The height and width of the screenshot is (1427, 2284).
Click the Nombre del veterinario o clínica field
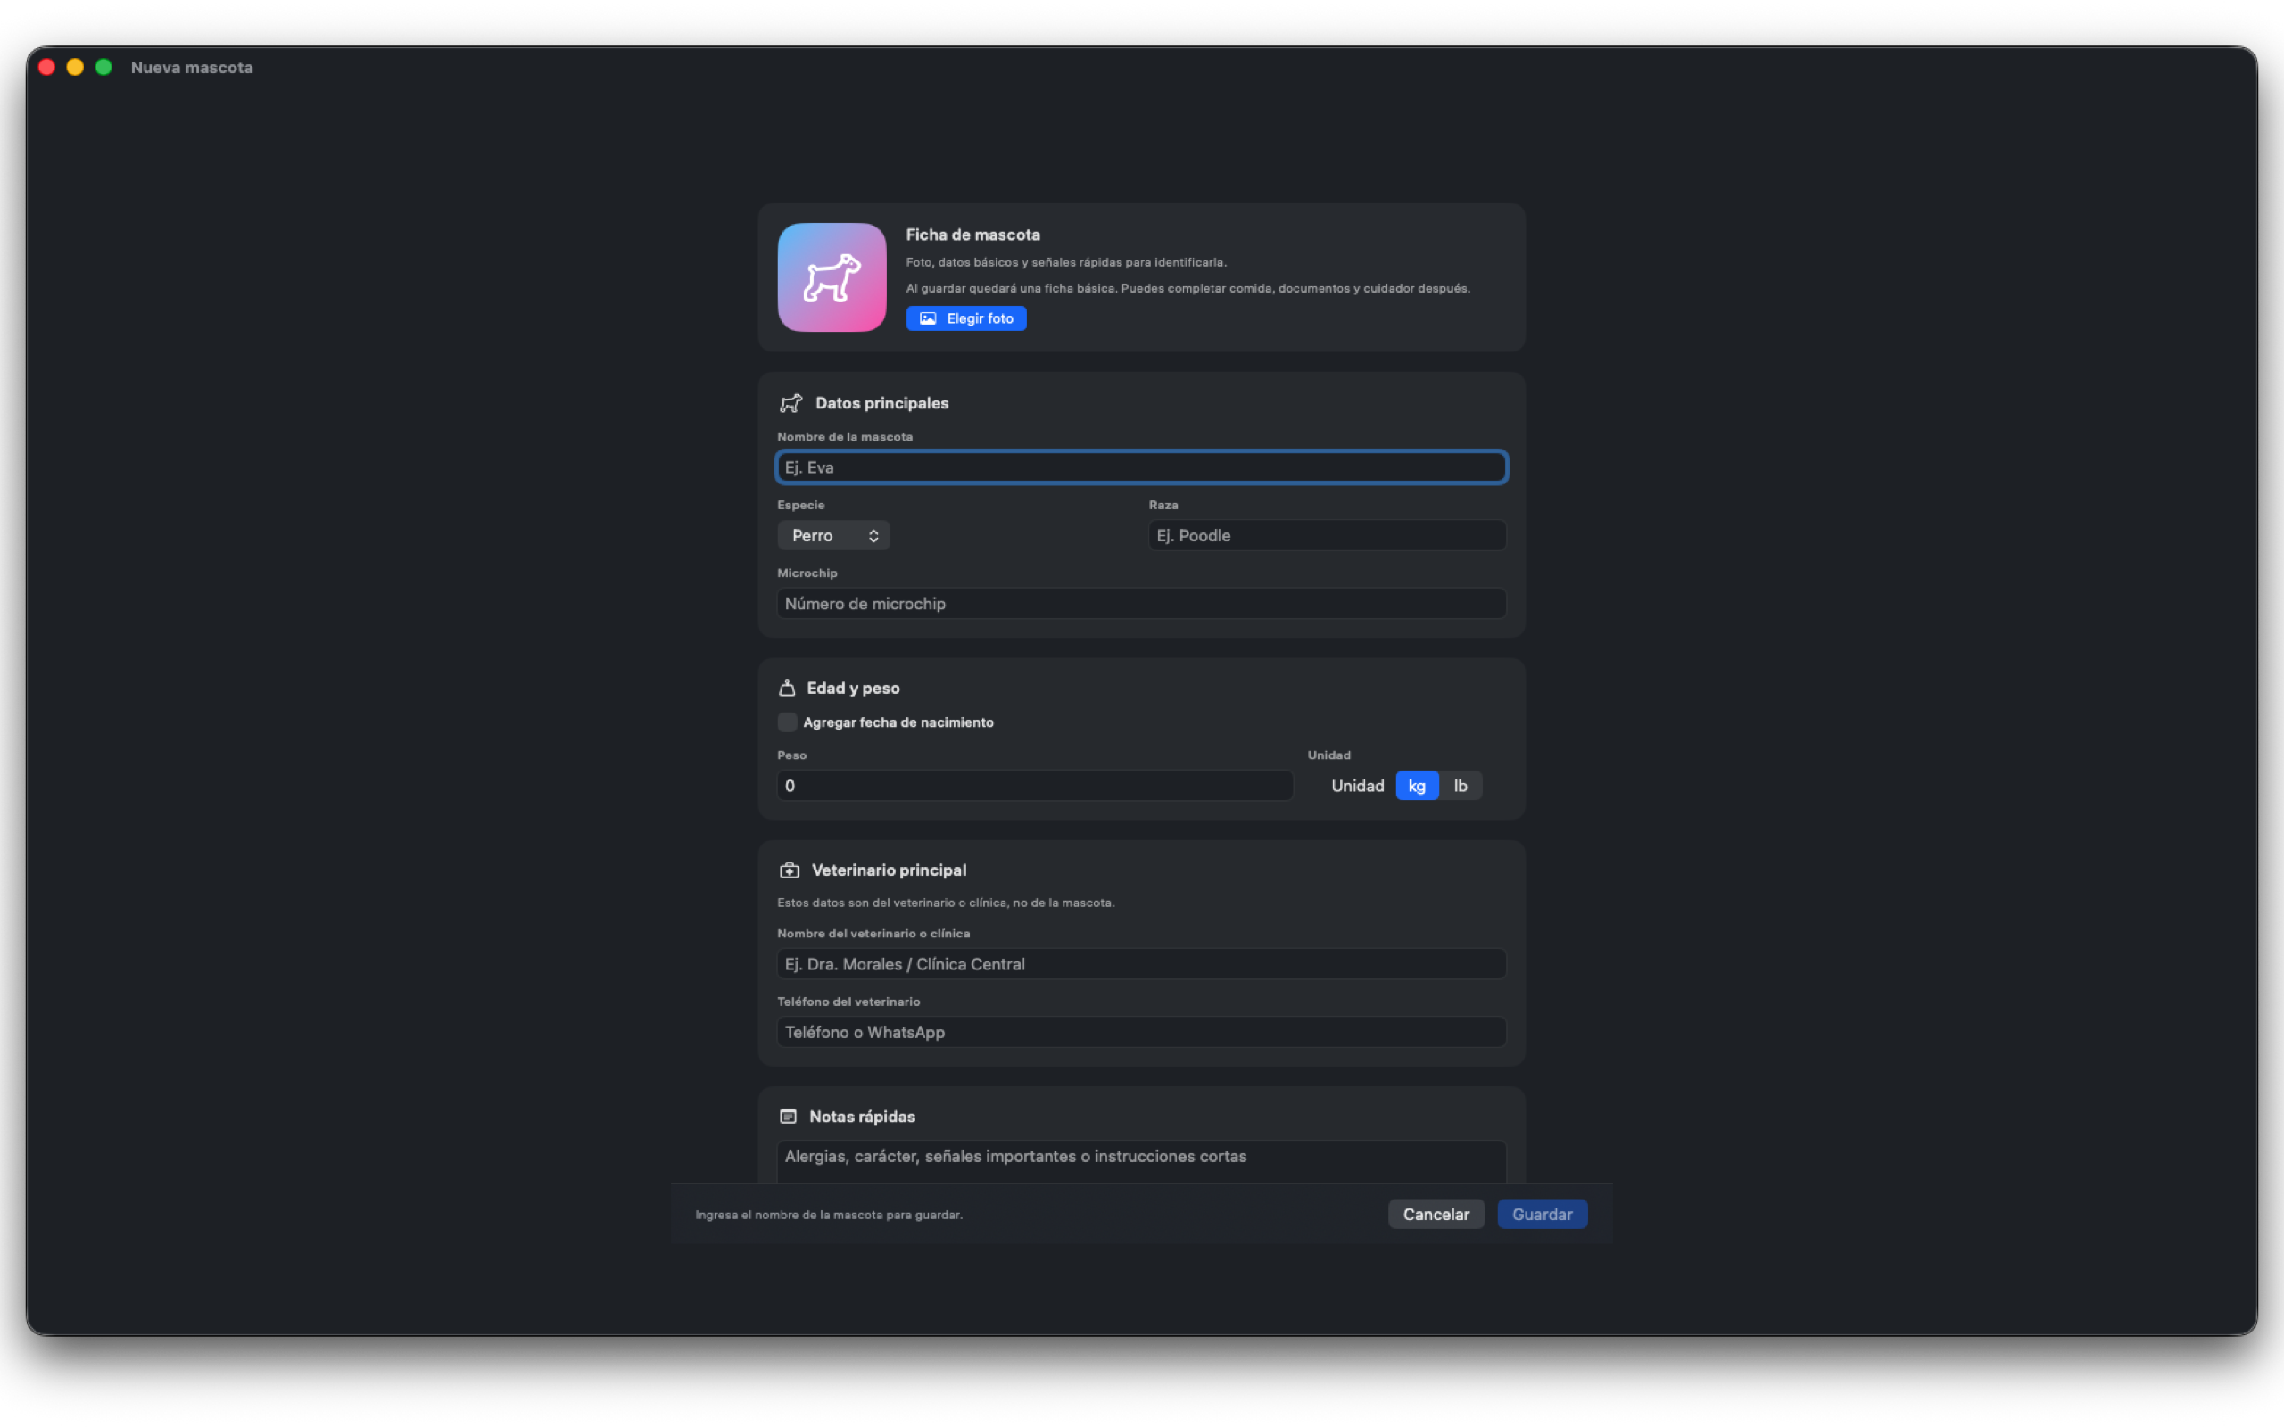tap(1141, 963)
